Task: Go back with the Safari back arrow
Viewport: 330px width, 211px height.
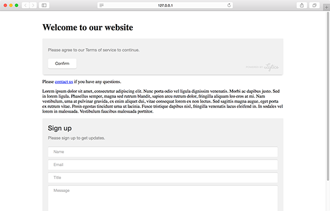Action: pos(25,5)
